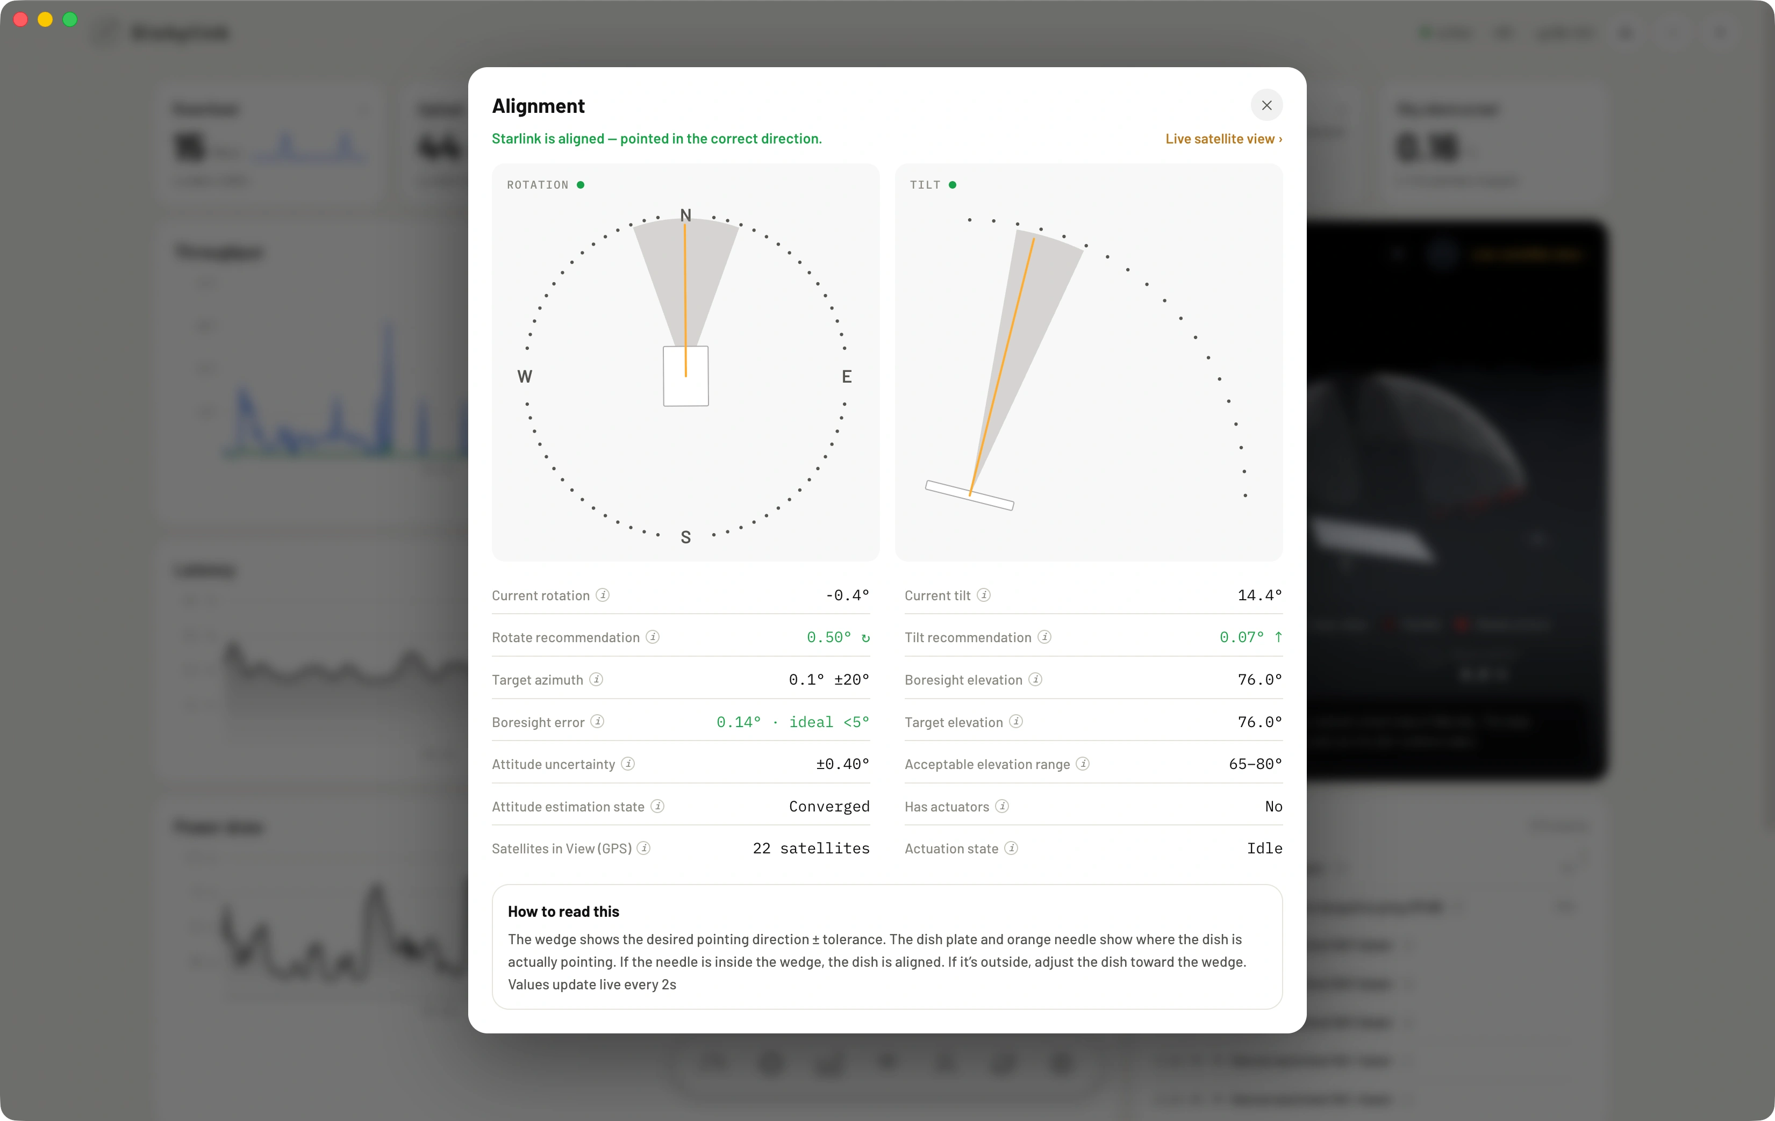This screenshot has width=1775, height=1121.
Task: Click the yellow macOS minimize button
Action: [x=45, y=20]
